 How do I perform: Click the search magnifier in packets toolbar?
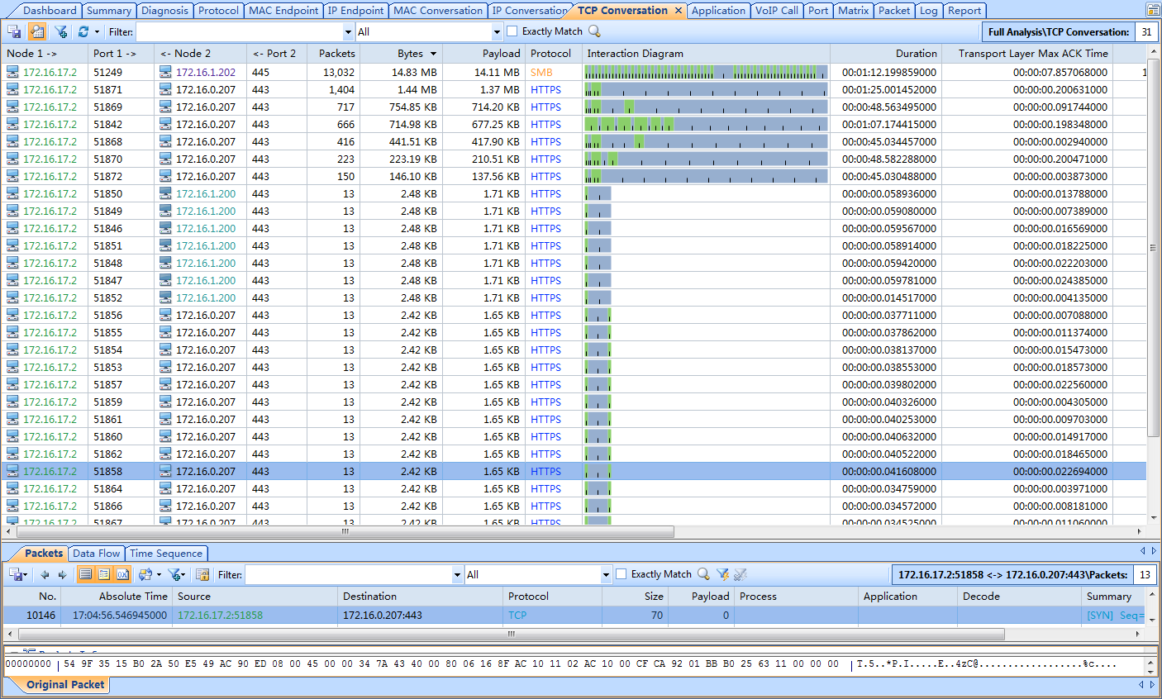pyautogui.click(x=703, y=574)
